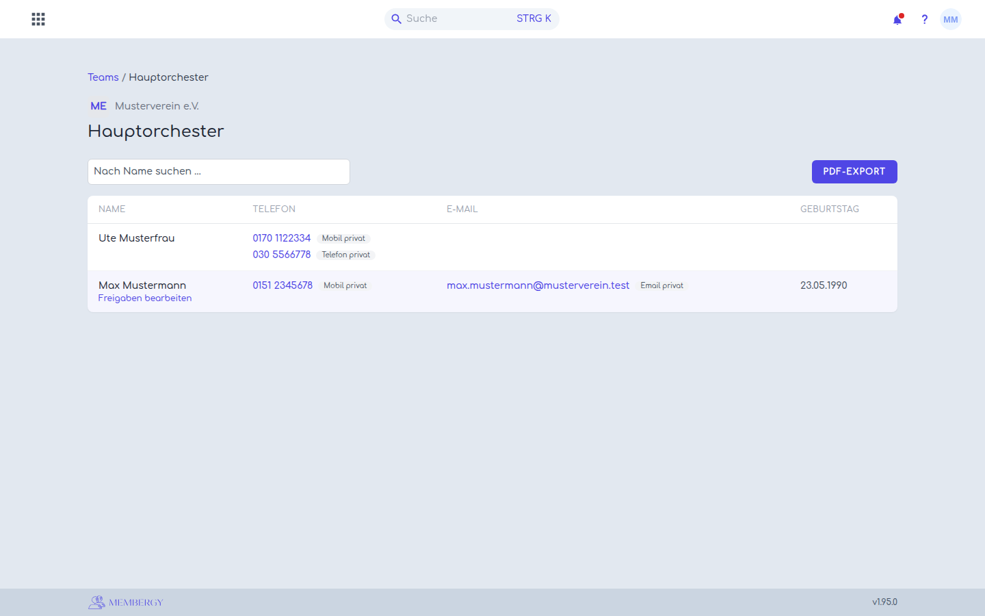The image size is (985, 616).
Task: Click the magnifier icon in search bar
Action: (x=396, y=19)
